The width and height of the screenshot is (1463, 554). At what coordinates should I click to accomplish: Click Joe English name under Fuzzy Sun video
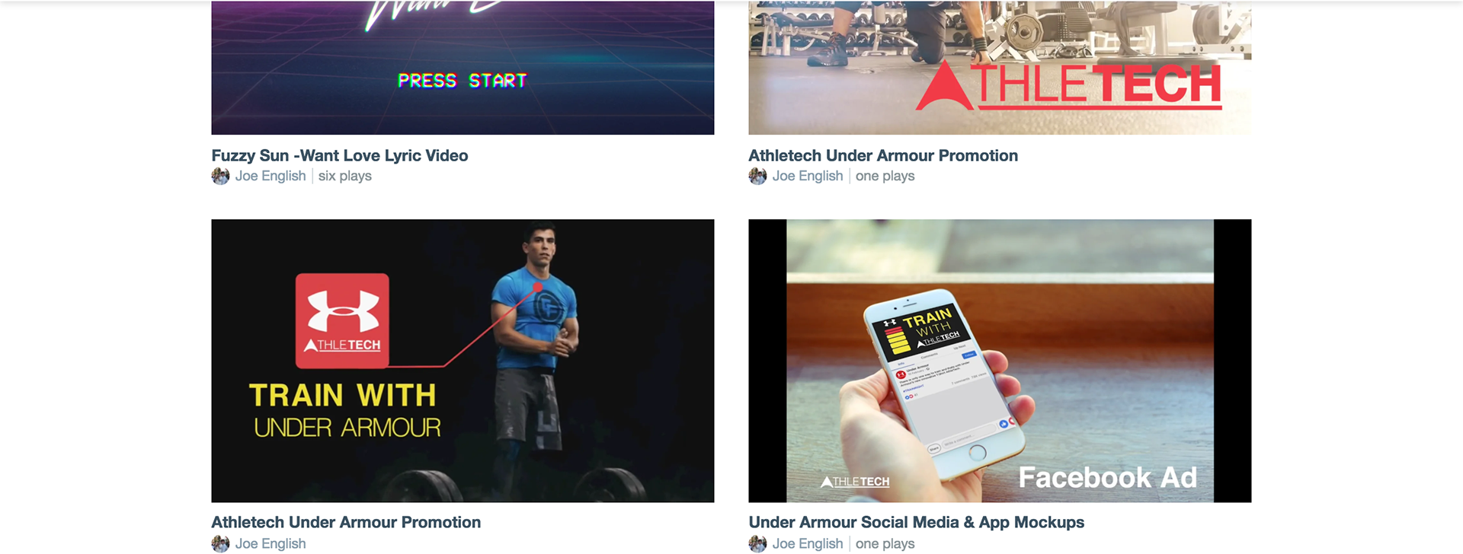point(271,176)
